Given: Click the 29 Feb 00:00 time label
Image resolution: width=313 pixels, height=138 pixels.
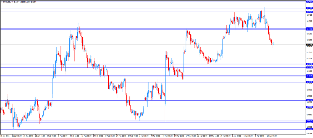Looking at the screenshot, I should 133,136.
